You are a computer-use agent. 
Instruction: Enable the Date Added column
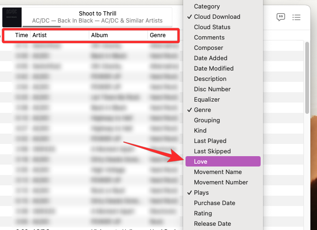tap(210, 58)
